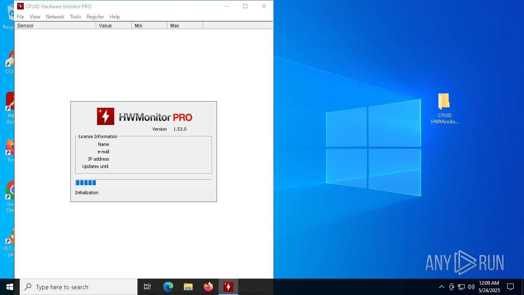Click the HWMonitor PRO lightning logo
524x295 pixels.
(x=106, y=116)
